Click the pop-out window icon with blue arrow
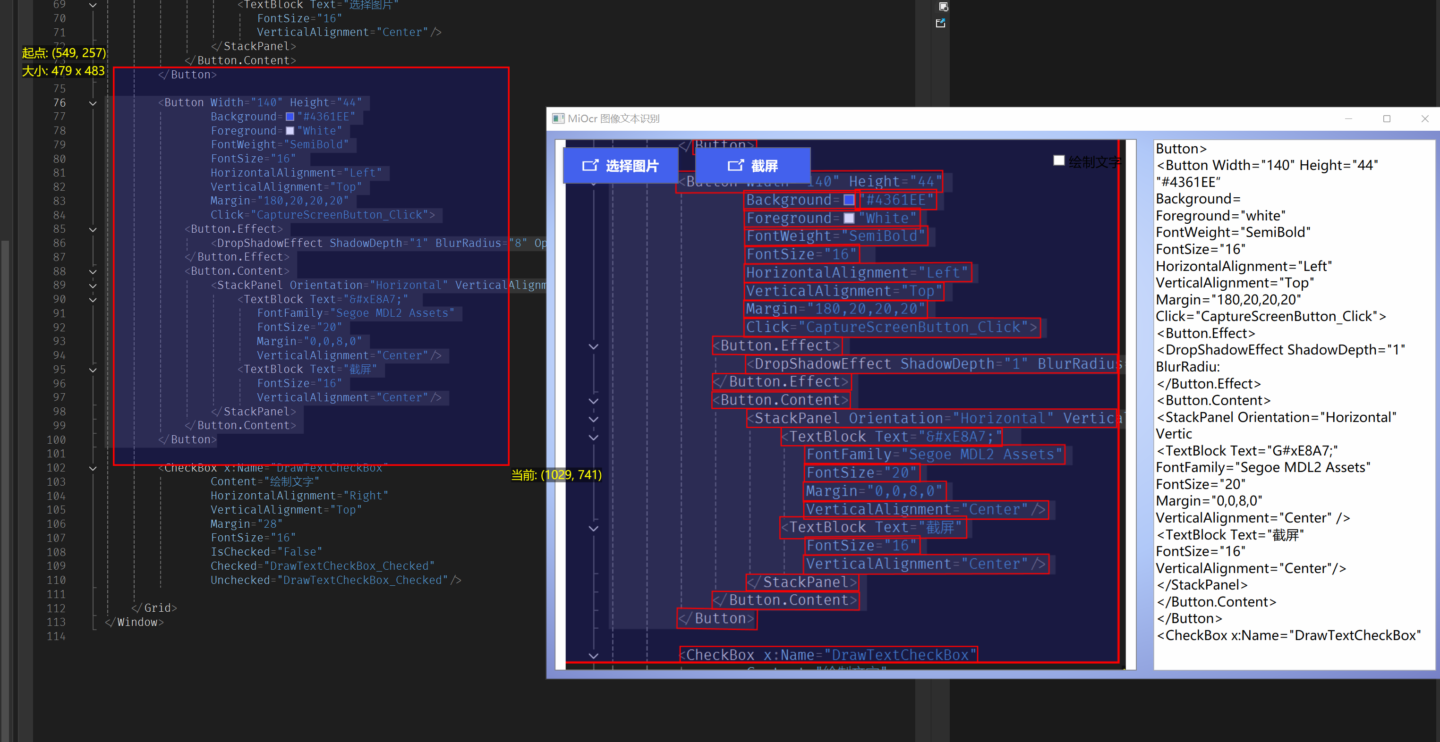Screen dimensions: 1440x742 coord(940,24)
